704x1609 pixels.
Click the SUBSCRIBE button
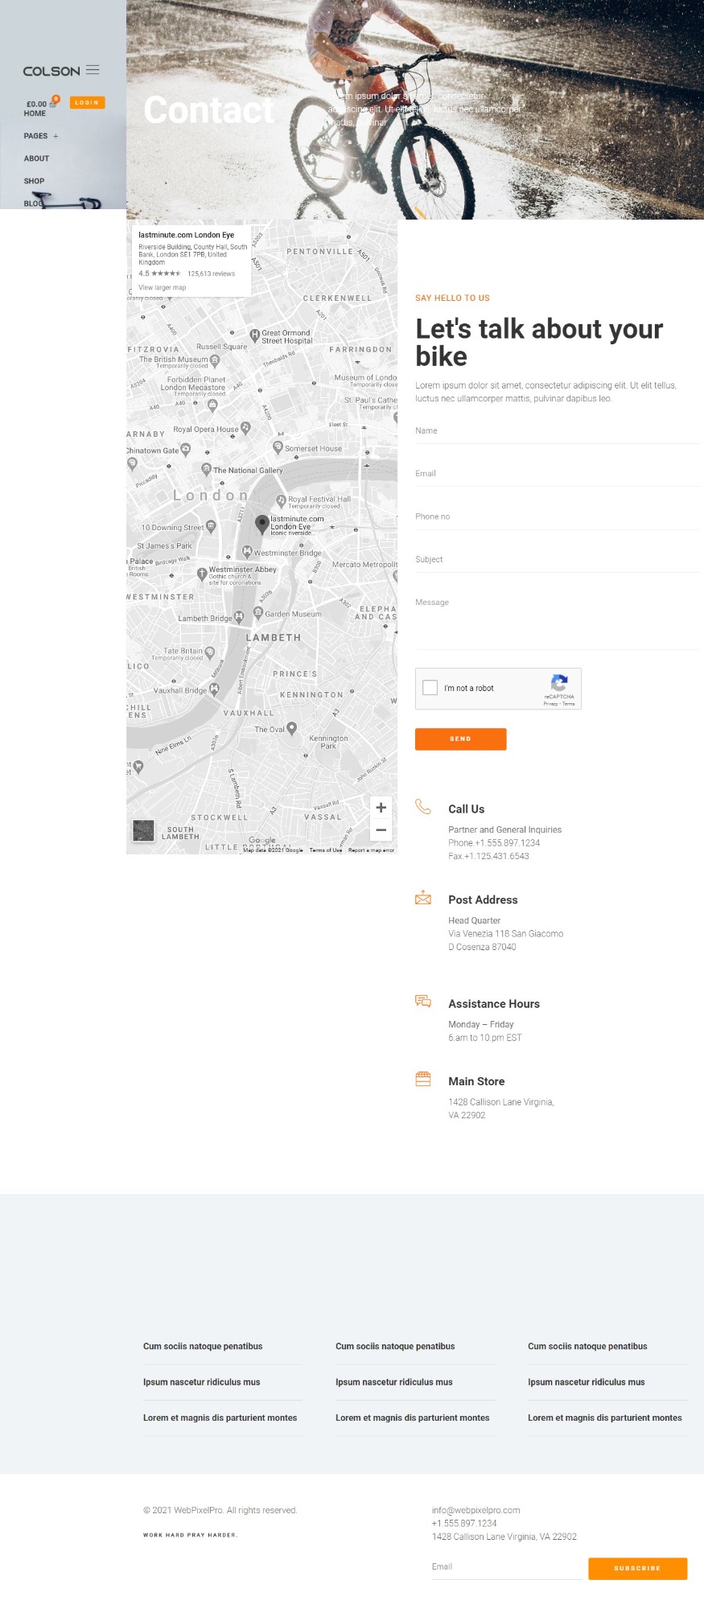click(638, 1568)
